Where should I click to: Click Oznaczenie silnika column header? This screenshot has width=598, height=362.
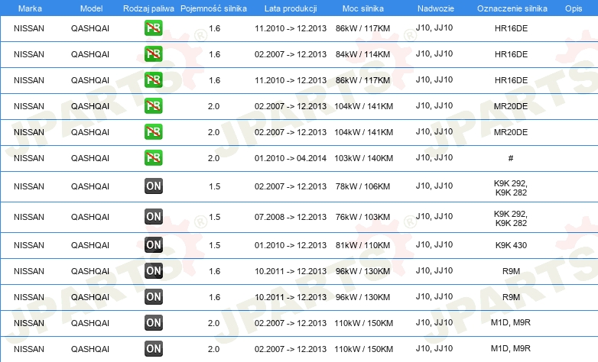(x=512, y=8)
